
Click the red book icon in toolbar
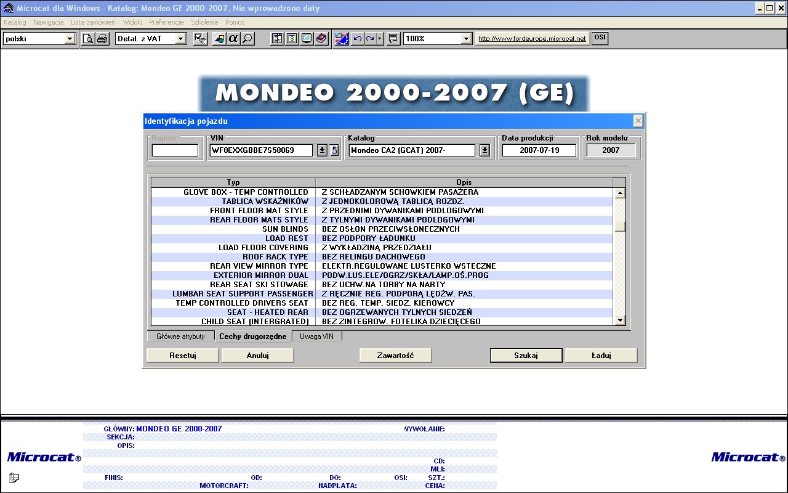(x=321, y=39)
